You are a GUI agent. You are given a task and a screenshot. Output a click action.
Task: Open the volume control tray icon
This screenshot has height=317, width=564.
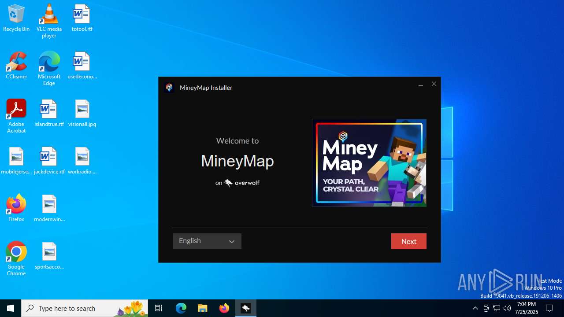click(x=507, y=308)
